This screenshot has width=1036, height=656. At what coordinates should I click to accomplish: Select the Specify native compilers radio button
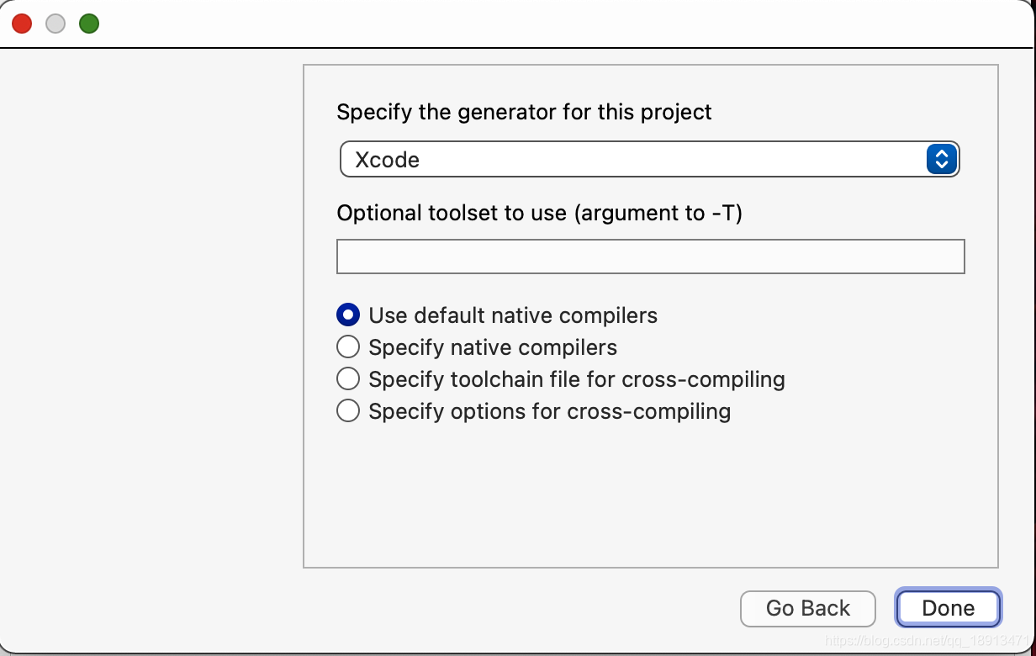tap(348, 347)
